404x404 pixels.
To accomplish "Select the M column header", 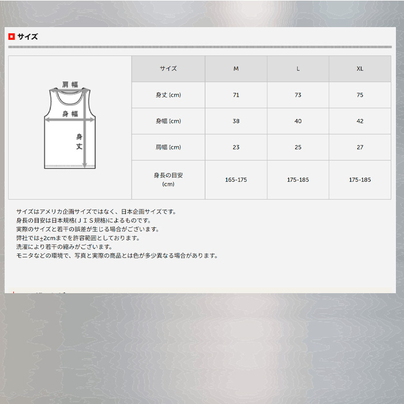I will point(236,69).
